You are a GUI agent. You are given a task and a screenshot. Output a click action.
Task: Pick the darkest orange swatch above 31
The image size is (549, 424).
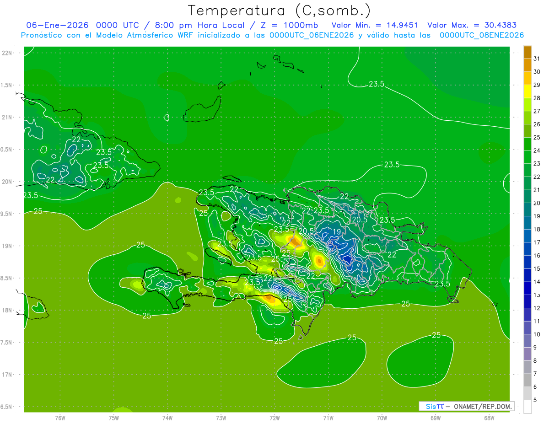pos(527,52)
